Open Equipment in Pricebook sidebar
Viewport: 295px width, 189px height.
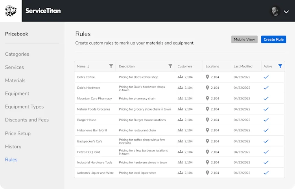17,94
